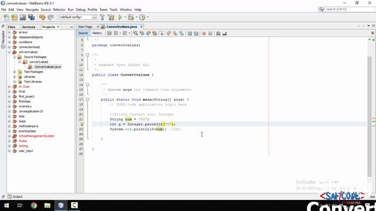Click the Uncomment editor toolbar icon

pos(224,33)
